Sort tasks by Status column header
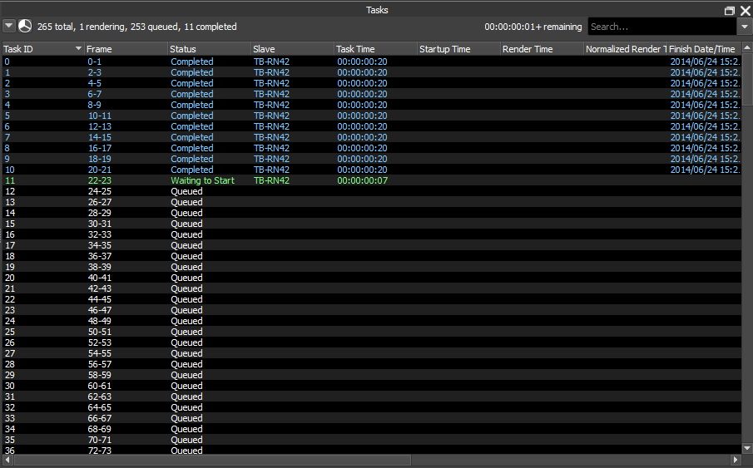Viewport: 753px width, 468px height. coord(208,49)
